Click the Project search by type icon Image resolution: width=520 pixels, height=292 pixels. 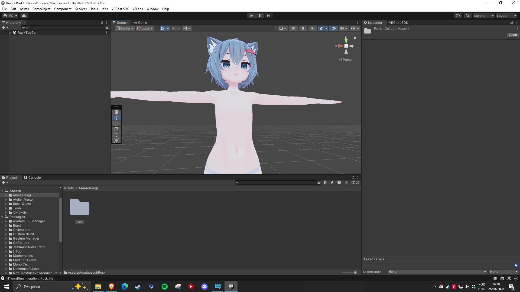tap(325, 182)
